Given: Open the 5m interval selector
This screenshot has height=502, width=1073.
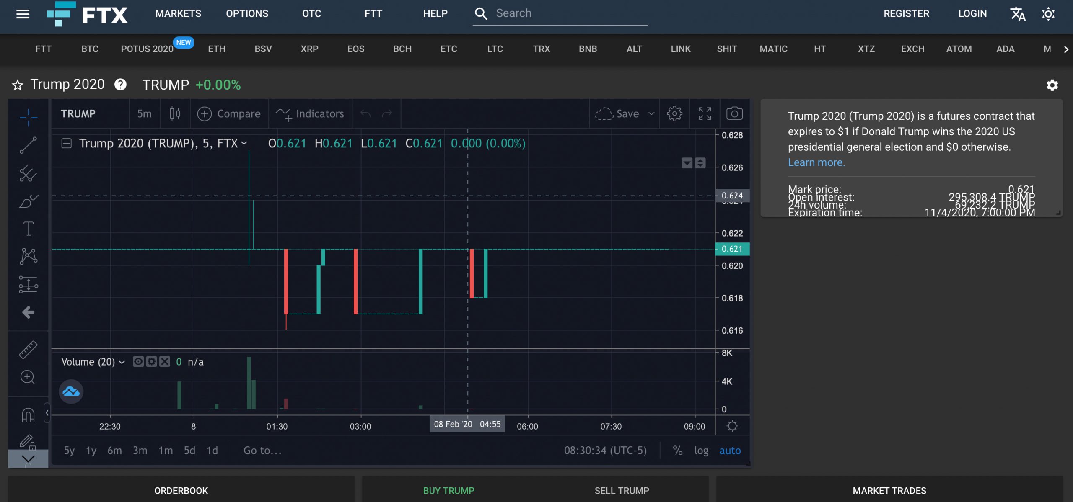Looking at the screenshot, I should click(x=145, y=113).
